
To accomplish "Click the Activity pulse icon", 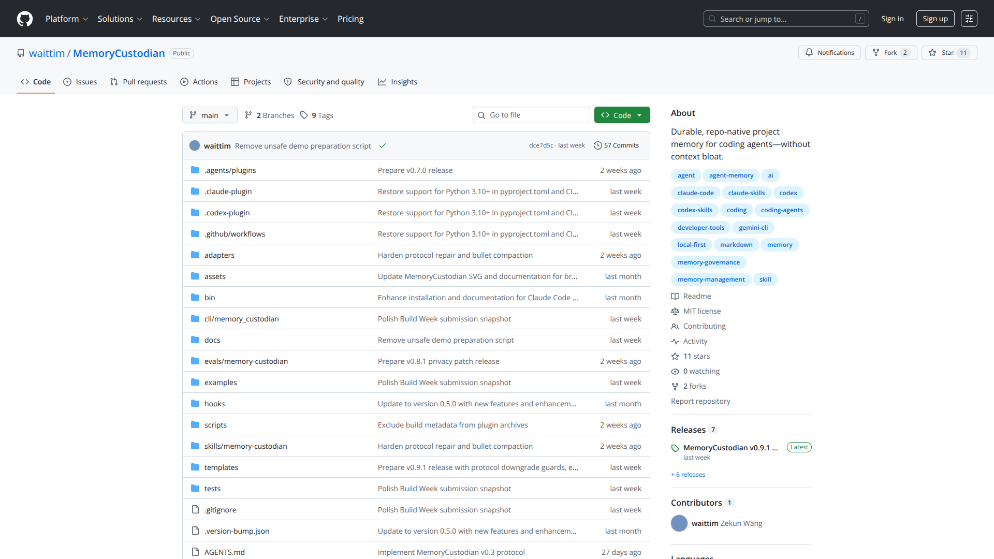I will (675, 342).
